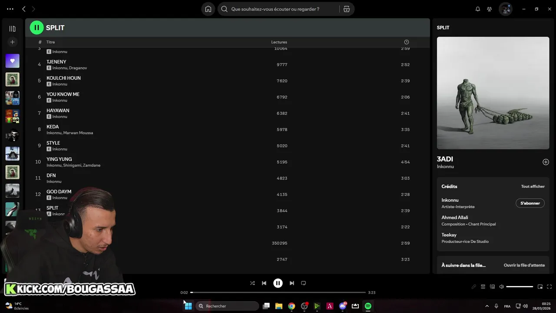556x313 pixels.
Task: Enter full screen mode icon
Action: [549, 286]
